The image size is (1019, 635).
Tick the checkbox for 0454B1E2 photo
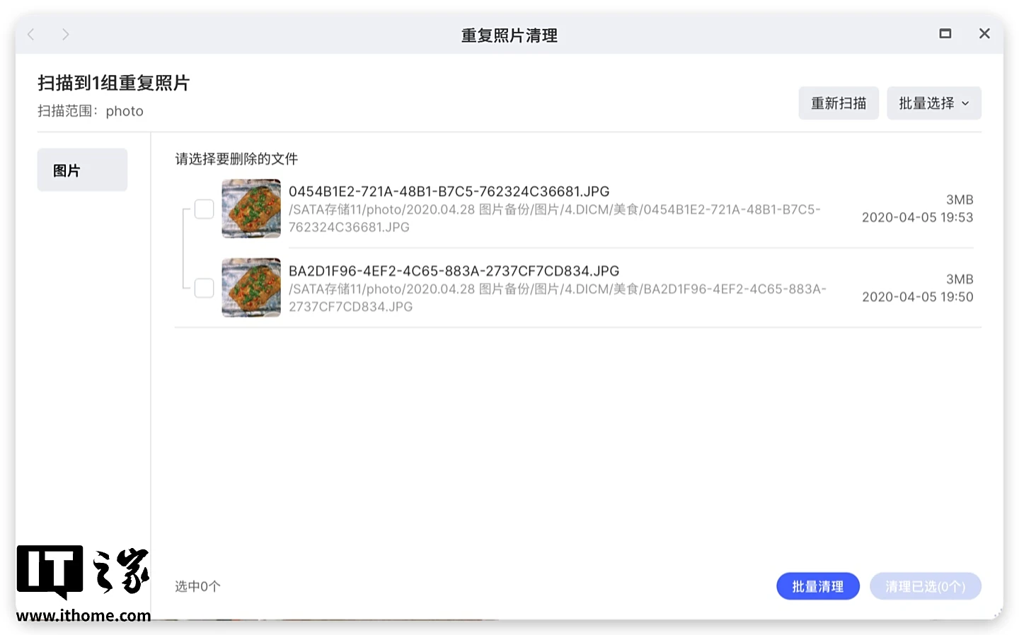click(x=205, y=209)
